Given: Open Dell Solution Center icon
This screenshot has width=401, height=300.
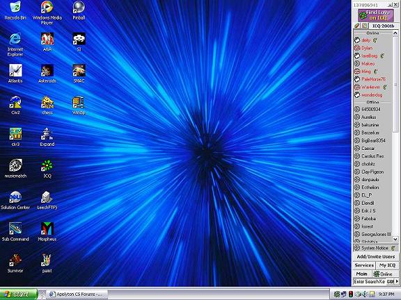Looking at the screenshot, I should 15,200.
